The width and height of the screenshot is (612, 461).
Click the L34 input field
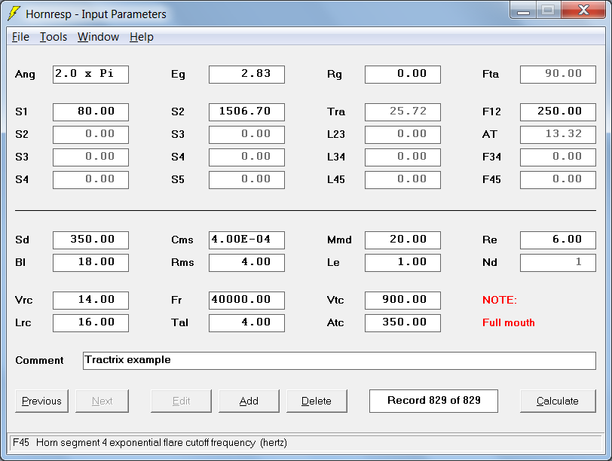click(402, 157)
